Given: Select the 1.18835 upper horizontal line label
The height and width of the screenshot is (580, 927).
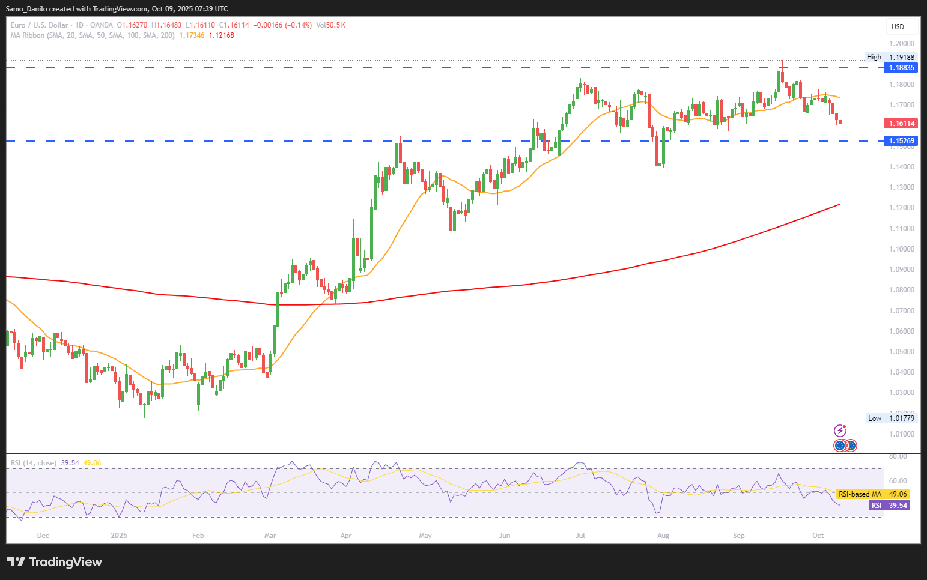Looking at the screenshot, I should pyautogui.click(x=902, y=68).
